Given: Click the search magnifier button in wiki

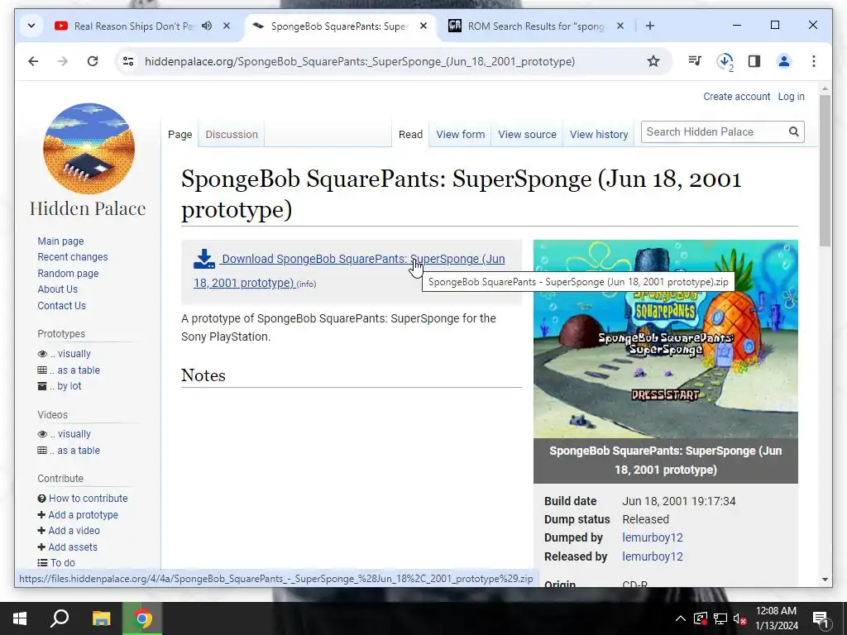Looking at the screenshot, I should click(x=793, y=131).
